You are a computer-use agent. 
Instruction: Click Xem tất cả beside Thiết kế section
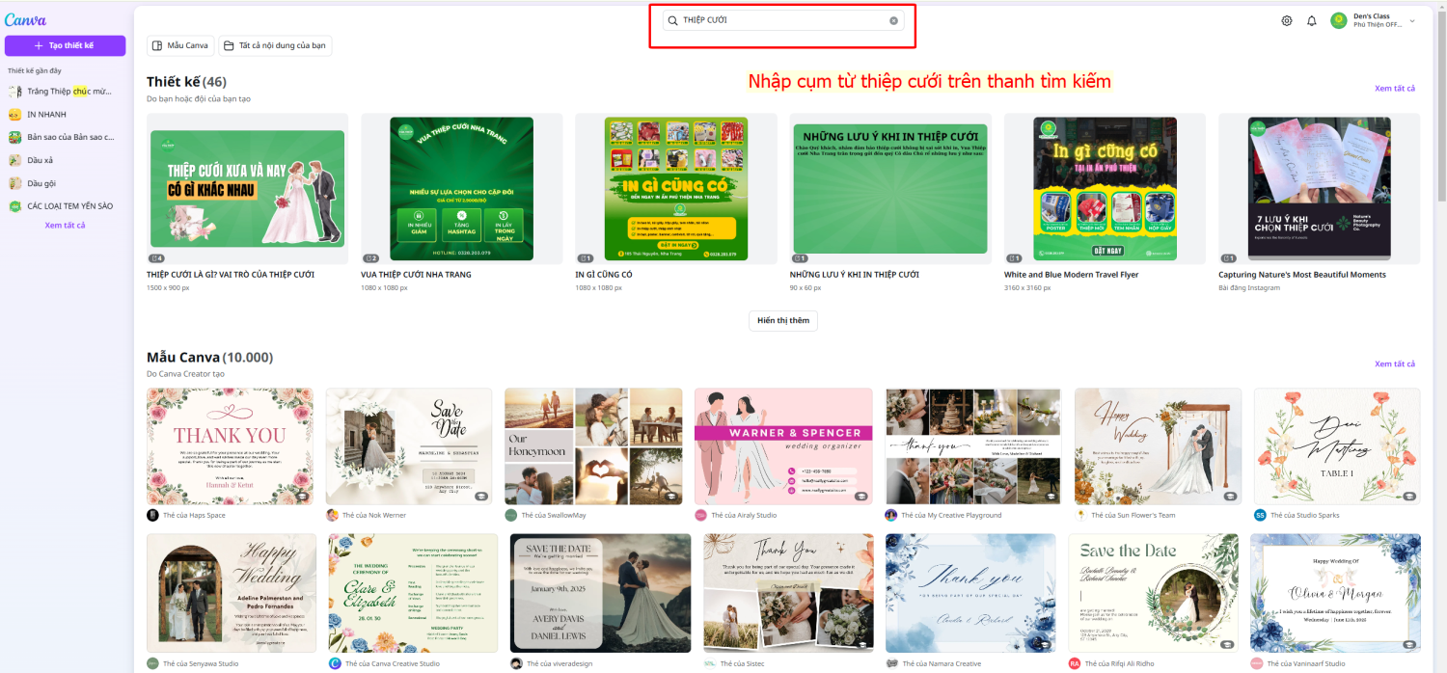[1395, 89]
